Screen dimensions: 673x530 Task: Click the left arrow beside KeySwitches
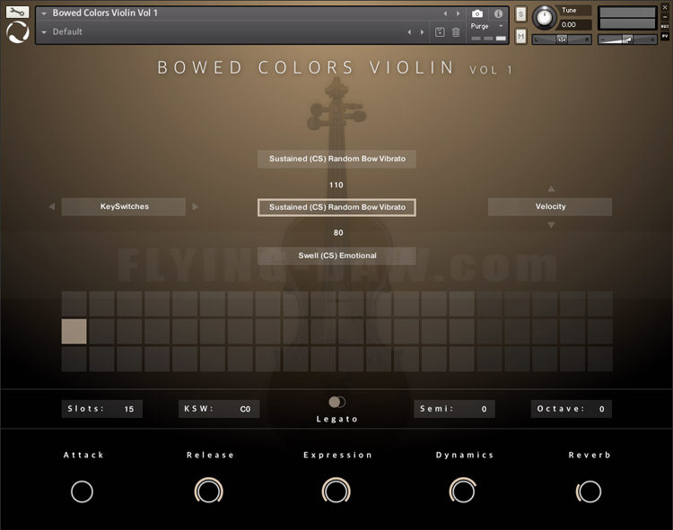pos(51,206)
